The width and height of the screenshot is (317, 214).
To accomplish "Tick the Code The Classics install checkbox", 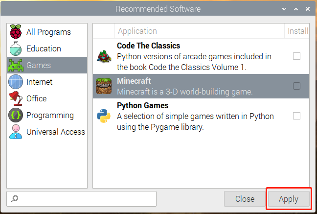I will (296, 56).
